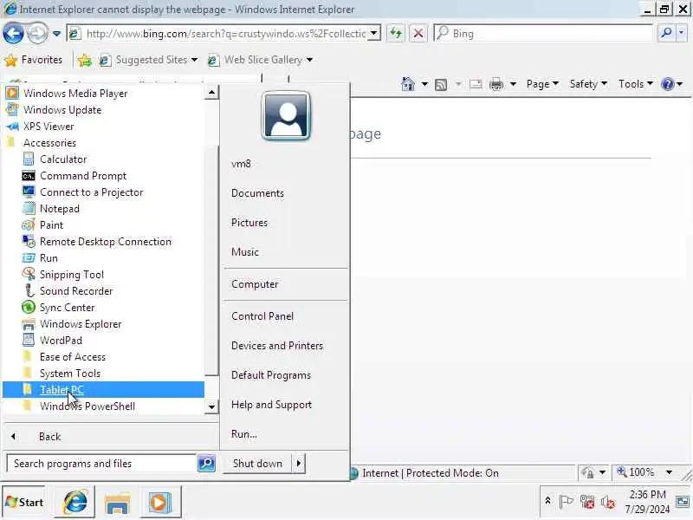Click the Search programs and files box
The height and width of the screenshot is (520, 693).
pyautogui.click(x=101, y=463)
